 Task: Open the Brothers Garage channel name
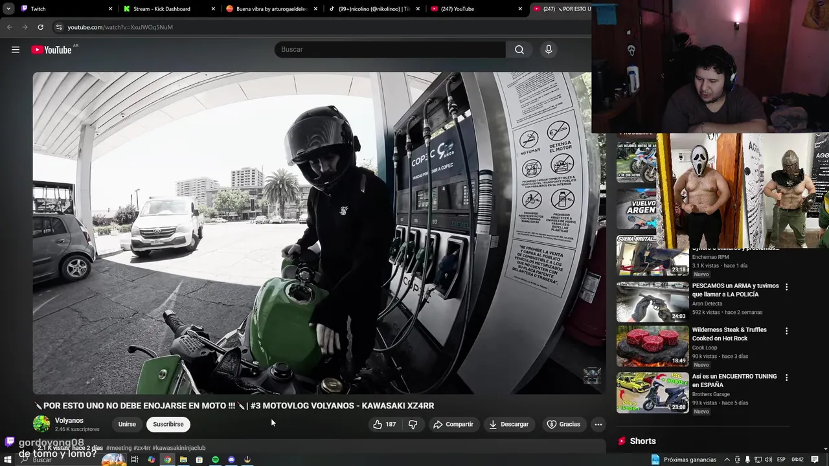pyautogui.click(x=711, y=394)
